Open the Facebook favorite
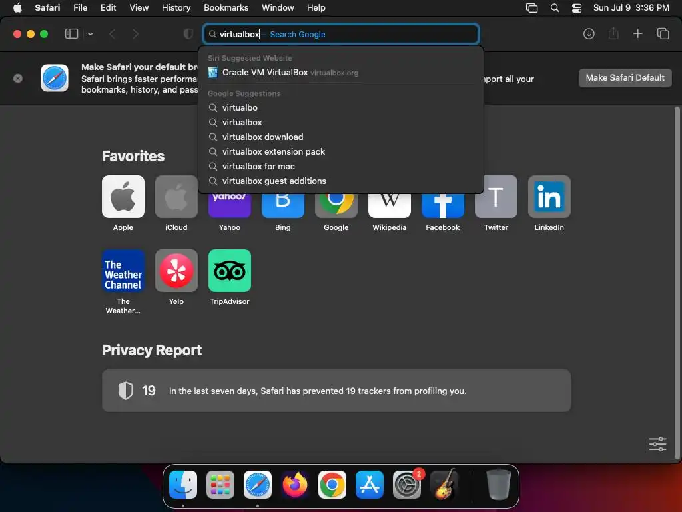 pyautogui.click(x=443, y=205)
